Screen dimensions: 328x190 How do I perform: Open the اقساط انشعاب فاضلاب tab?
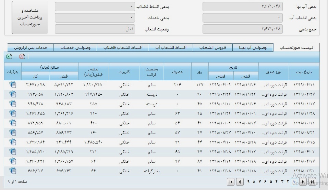tap(123, 48)
